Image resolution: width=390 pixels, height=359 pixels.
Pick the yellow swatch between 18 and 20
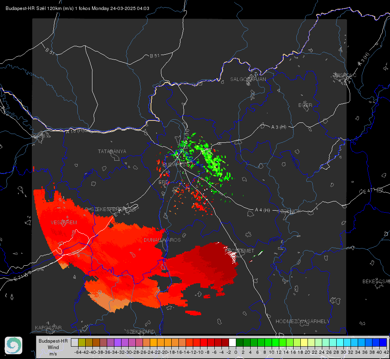[x=304, y=342]
